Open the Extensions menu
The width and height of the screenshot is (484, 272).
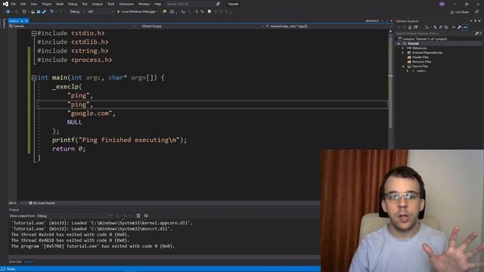[126, 4]
